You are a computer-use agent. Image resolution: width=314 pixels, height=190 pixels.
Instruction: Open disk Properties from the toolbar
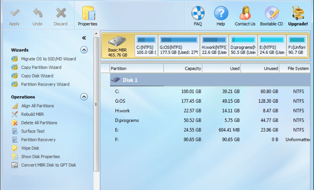click(88, 14)
